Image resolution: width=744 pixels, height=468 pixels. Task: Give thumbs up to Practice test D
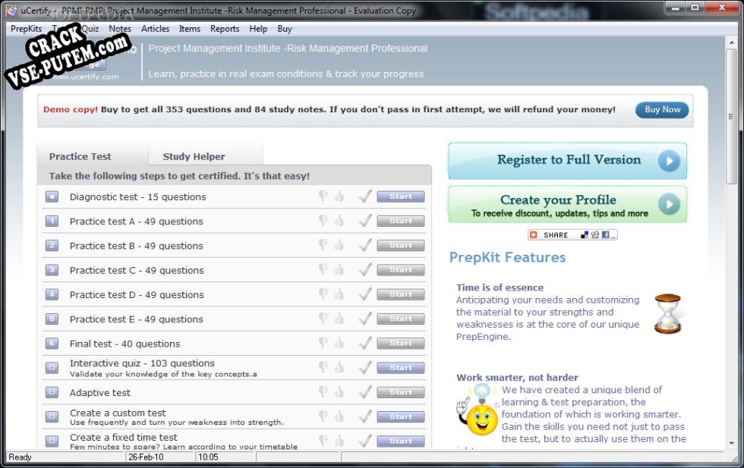coord(339,294)
